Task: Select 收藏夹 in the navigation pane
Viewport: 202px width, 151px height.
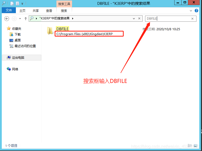Action: [17, 29]
